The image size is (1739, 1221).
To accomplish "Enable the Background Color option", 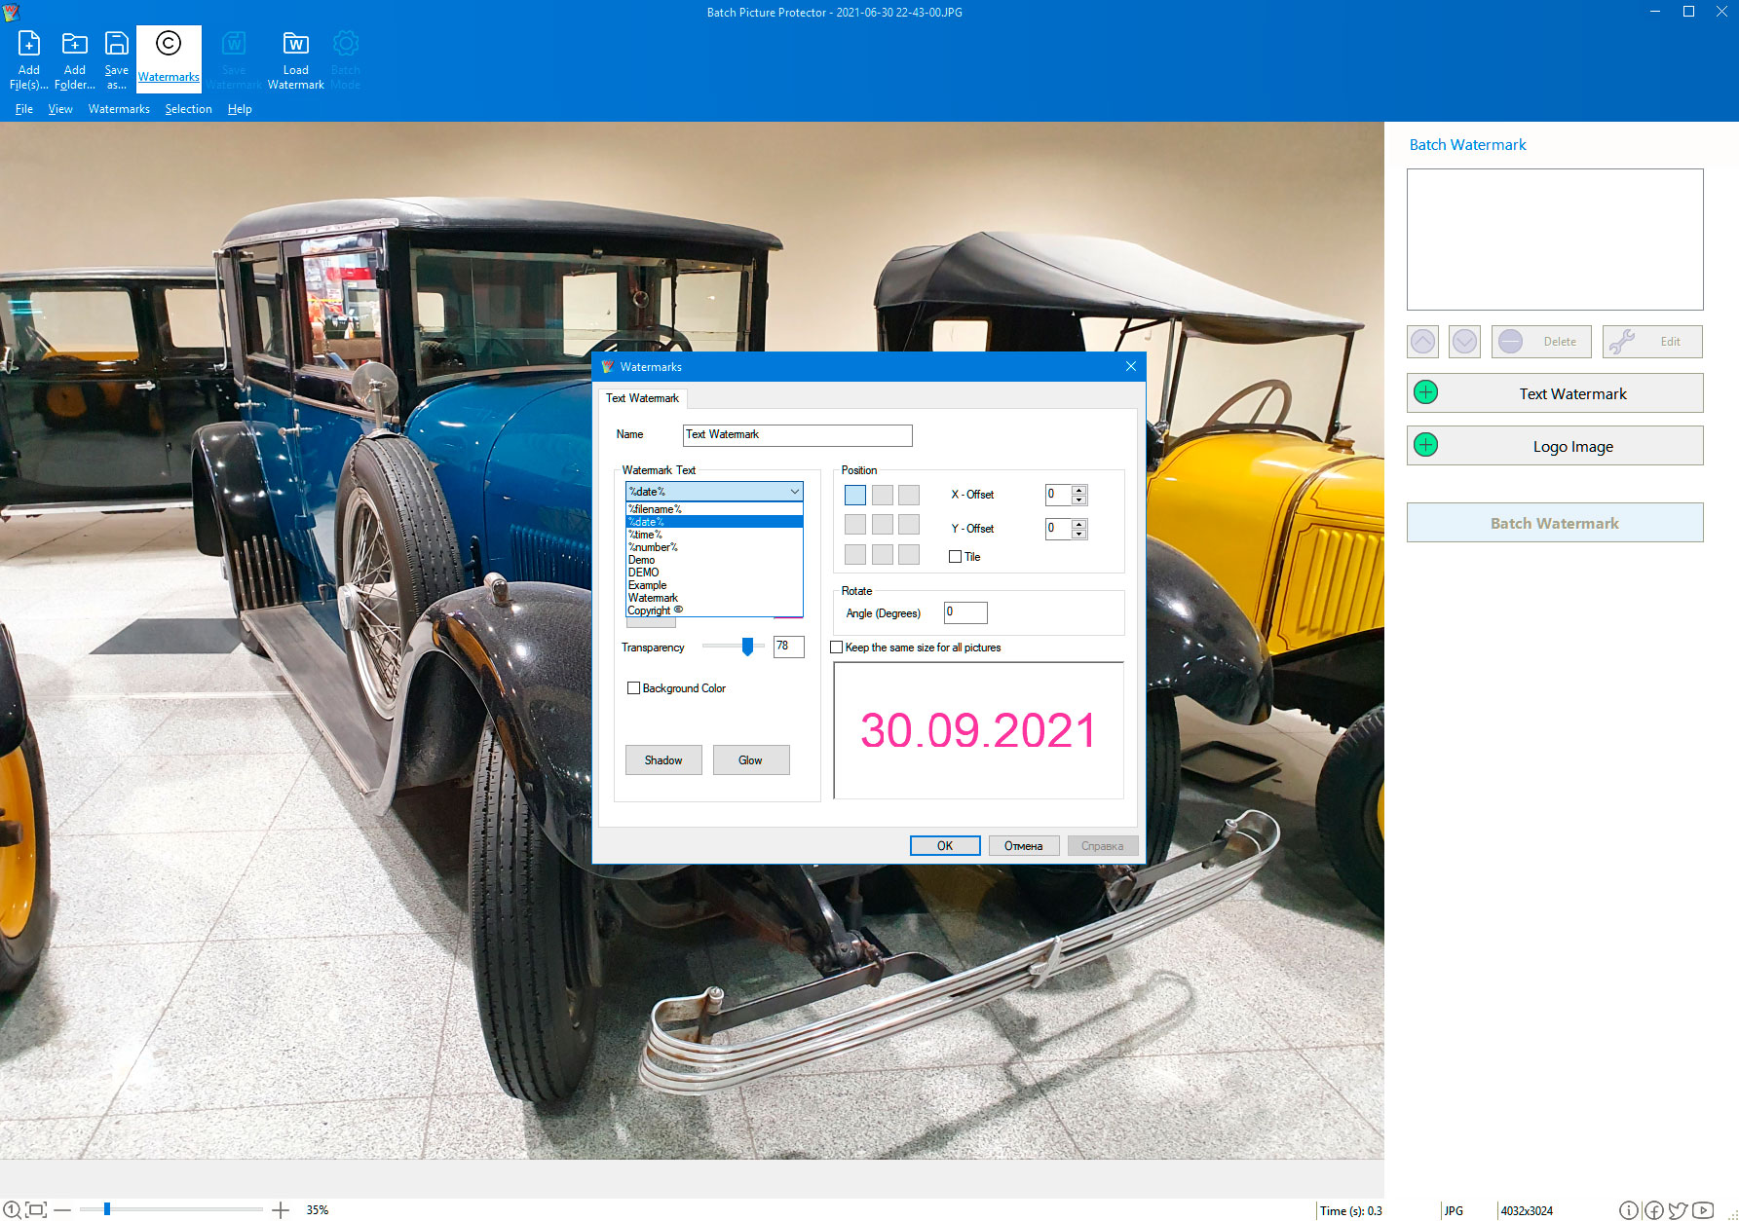I will click(633, 688).
